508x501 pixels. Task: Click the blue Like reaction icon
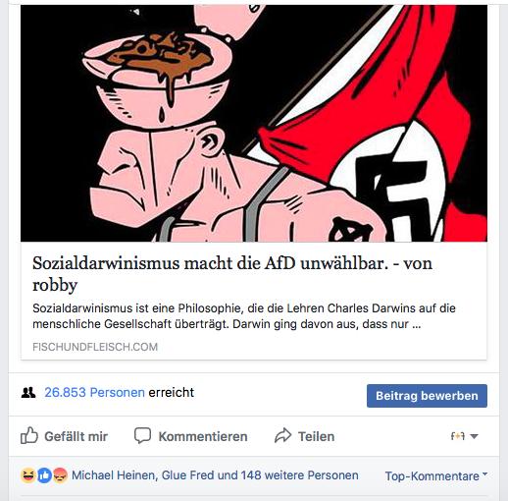tap(44, 475)
